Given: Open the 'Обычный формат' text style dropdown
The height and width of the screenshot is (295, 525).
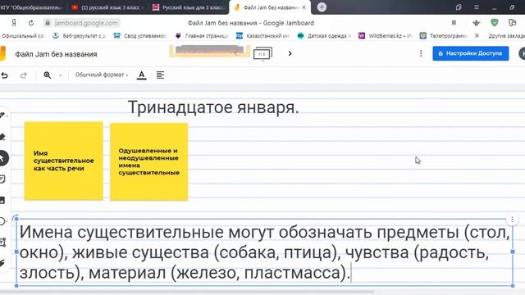Looking at the screenshot, I should (102, 75).
